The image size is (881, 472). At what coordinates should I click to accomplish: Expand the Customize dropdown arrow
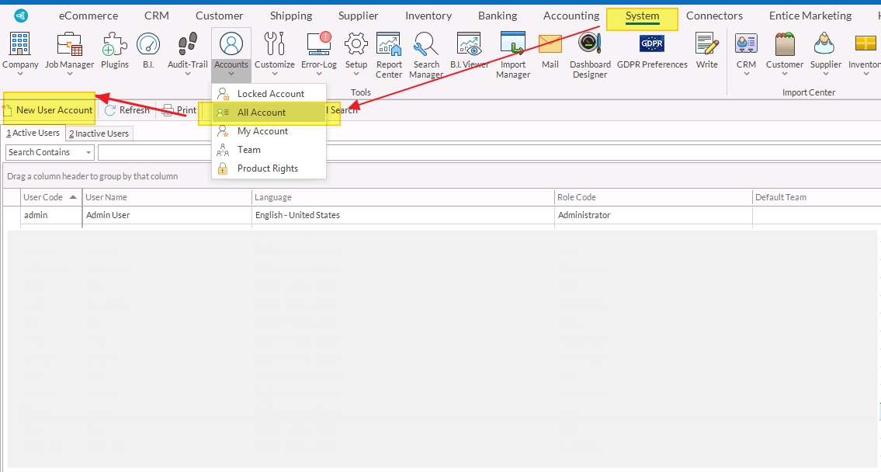274,75
